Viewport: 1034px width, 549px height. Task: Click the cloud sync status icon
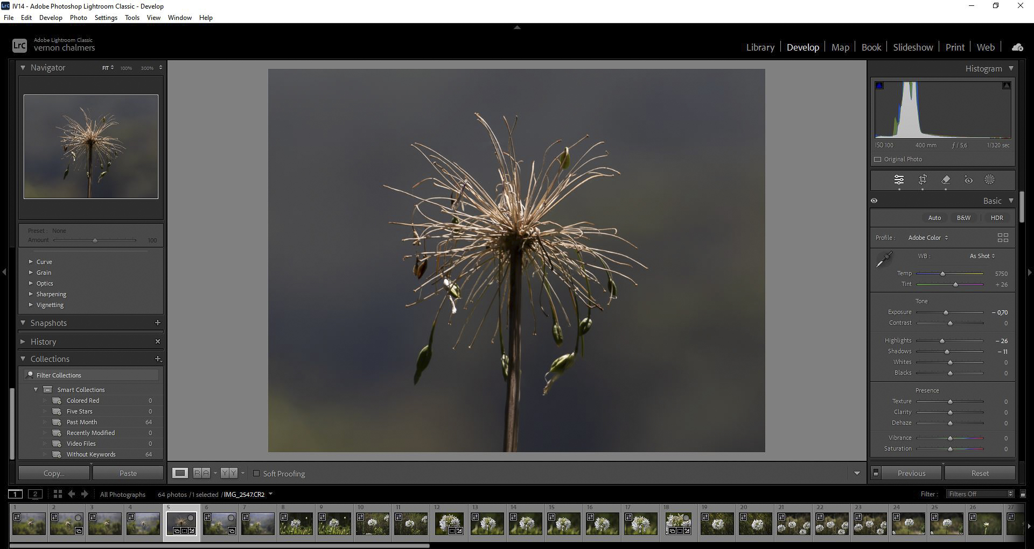click(1017, 47)
